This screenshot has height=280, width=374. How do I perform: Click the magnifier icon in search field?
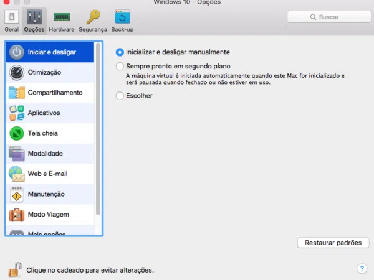pyautogui.click(x=313, y=17)
